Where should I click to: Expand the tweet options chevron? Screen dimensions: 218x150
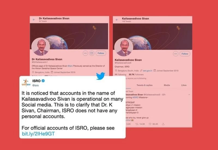[x=189, y=95]
